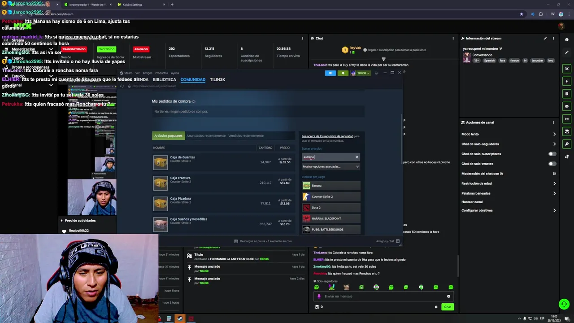Select Anunciados recientemente tab
The height and width of the screenshot is (323, 574).
206,135
